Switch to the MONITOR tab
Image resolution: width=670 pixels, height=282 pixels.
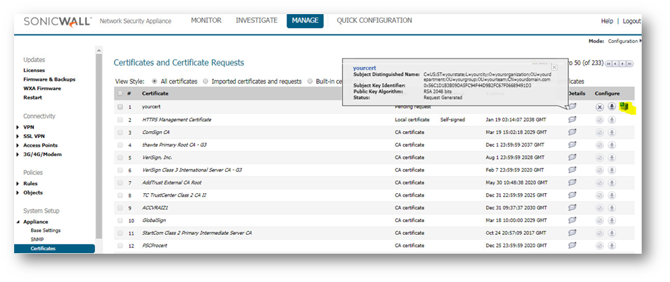pos(206,21)
